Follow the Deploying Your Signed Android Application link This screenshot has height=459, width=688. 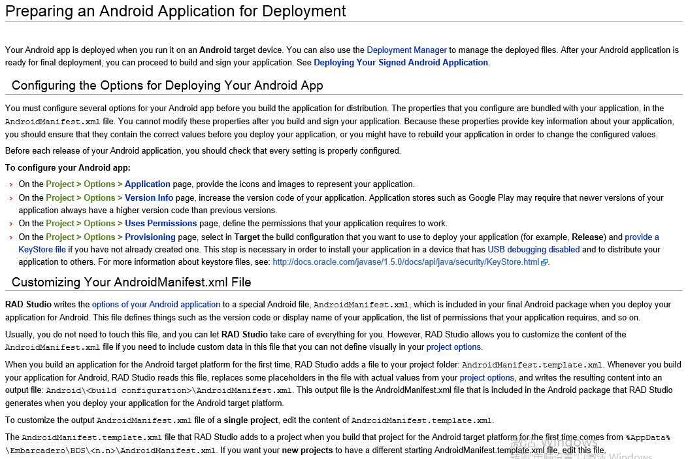(401, 62)
